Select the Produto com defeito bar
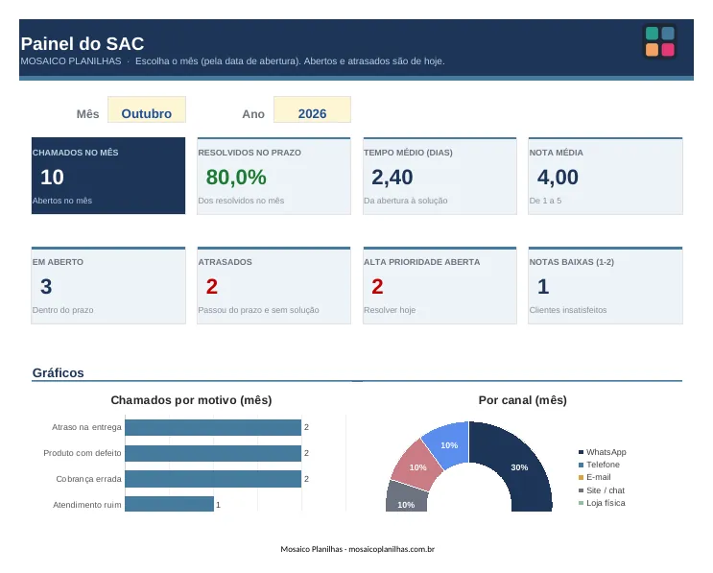Viewport: 713px width, 573px height. (213, 453)
